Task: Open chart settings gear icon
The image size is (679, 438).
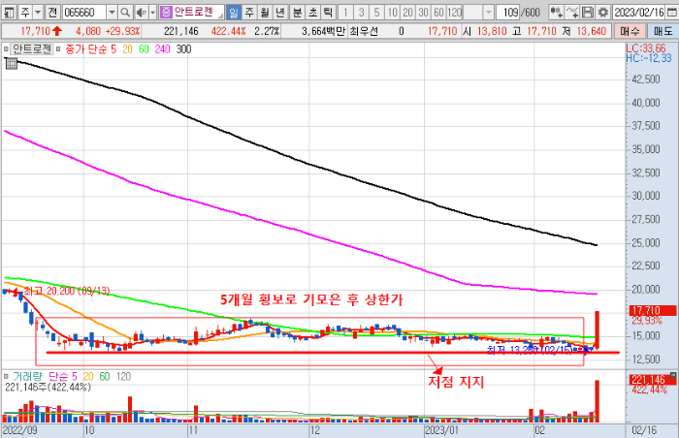Action: coord(602,13)
